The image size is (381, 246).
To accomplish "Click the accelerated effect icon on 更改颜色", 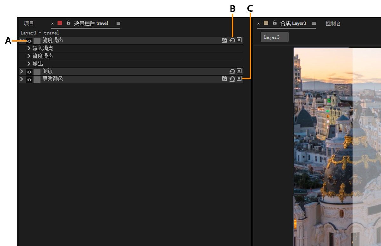I will pyautogui.click(x=224, y=79).
